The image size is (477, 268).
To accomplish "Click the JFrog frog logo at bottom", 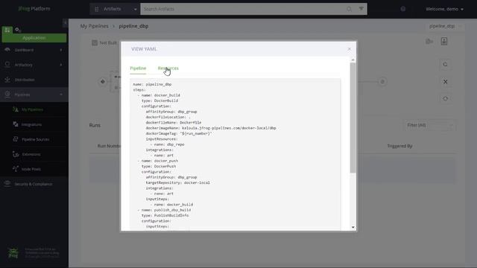I will [x=13, y=253].
